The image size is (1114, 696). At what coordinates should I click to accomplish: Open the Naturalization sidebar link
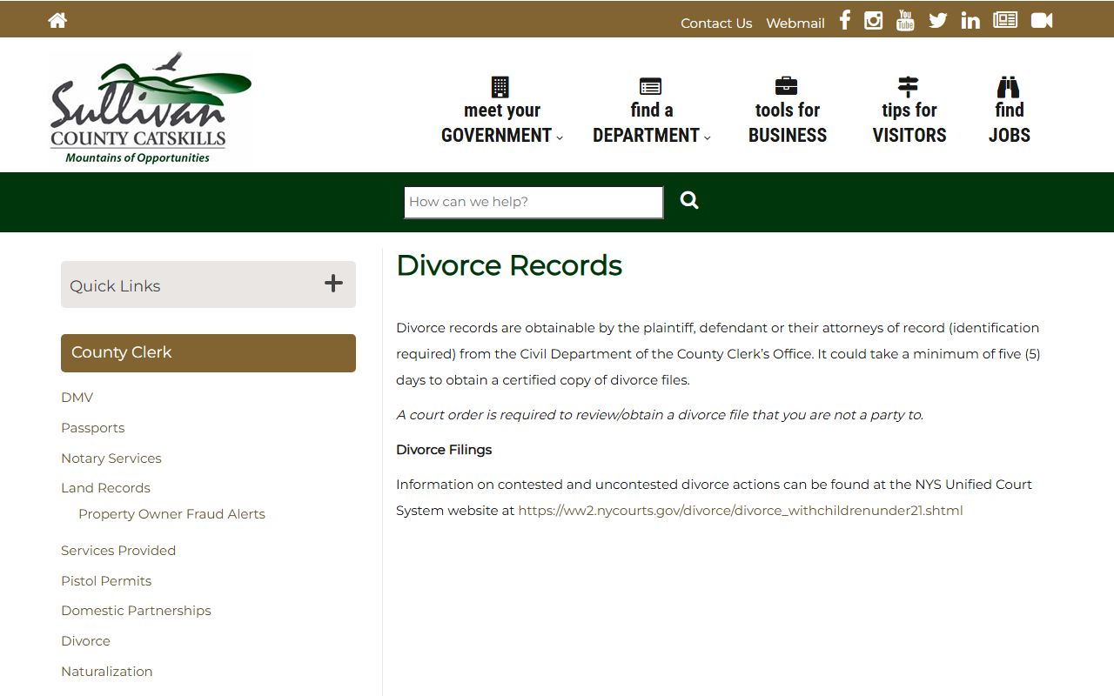tap(107, 672)
